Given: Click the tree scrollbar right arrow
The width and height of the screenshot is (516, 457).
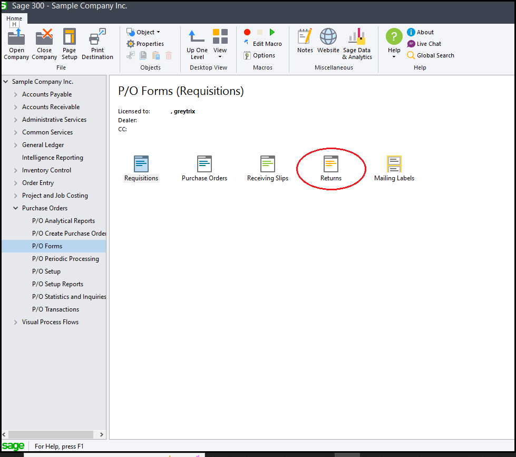Looking at the screenshot, I should point(101,435).
